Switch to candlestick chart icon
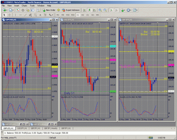The height and width of the screenshot is (140, 177). pyautogui.click(x=89, y=10)
